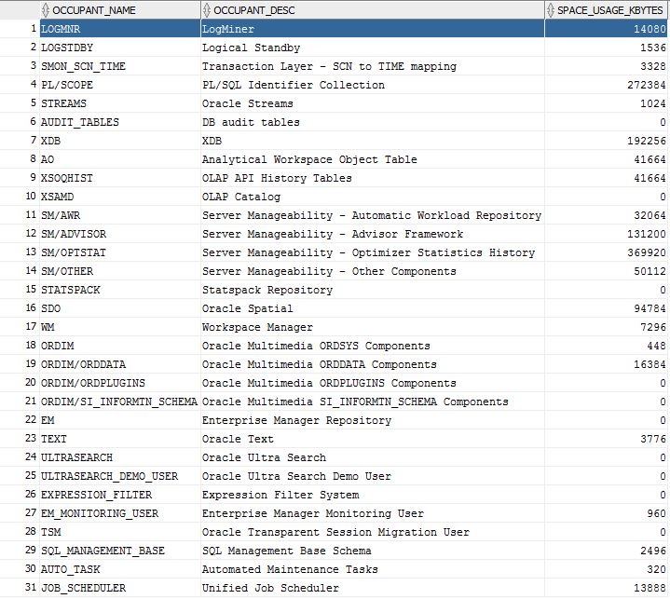Screen dimensions: 670x599
Task: Select the SMON_SCN_TIME cell
Action: [120, 66]
